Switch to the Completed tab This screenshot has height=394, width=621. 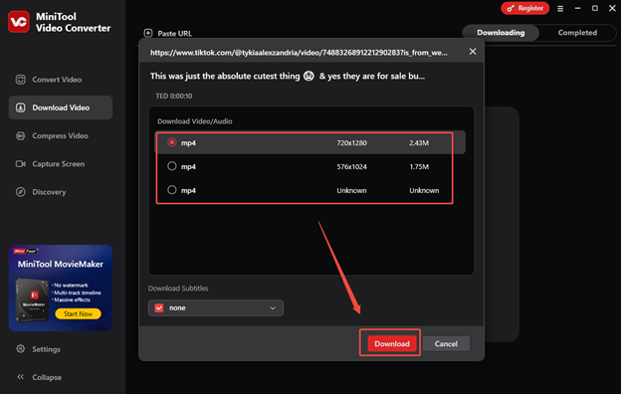577,33
